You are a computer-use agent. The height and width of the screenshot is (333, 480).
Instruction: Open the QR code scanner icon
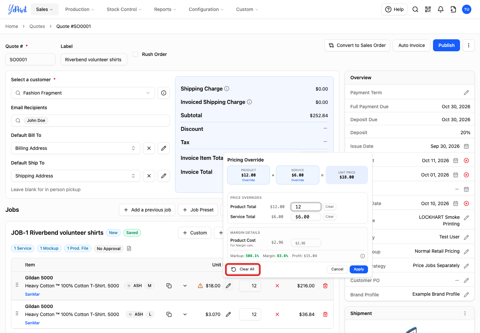428,9
